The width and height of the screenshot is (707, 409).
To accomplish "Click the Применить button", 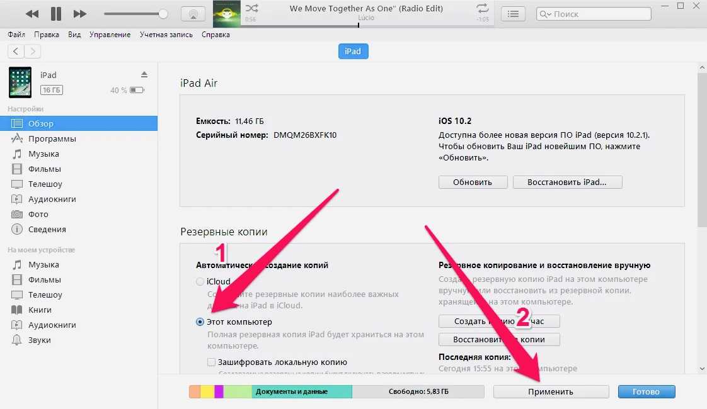I will coord(551,391).
